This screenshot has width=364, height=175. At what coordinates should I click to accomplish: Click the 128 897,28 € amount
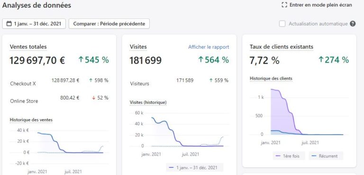(x=65, y=81)
